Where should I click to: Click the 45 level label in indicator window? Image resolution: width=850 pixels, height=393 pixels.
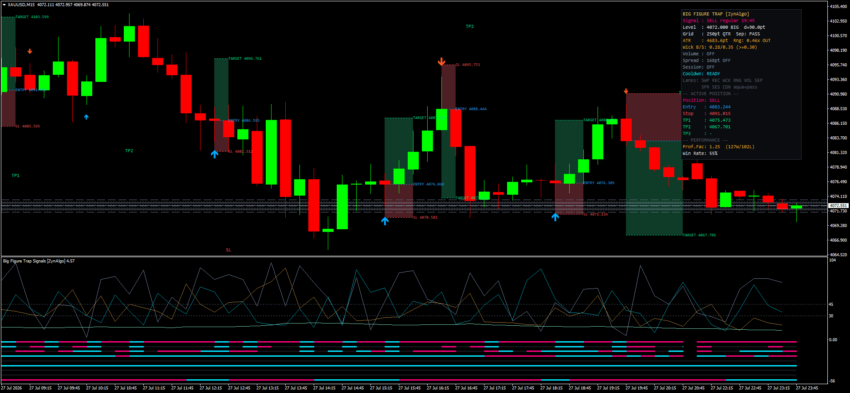coord(831,304)
